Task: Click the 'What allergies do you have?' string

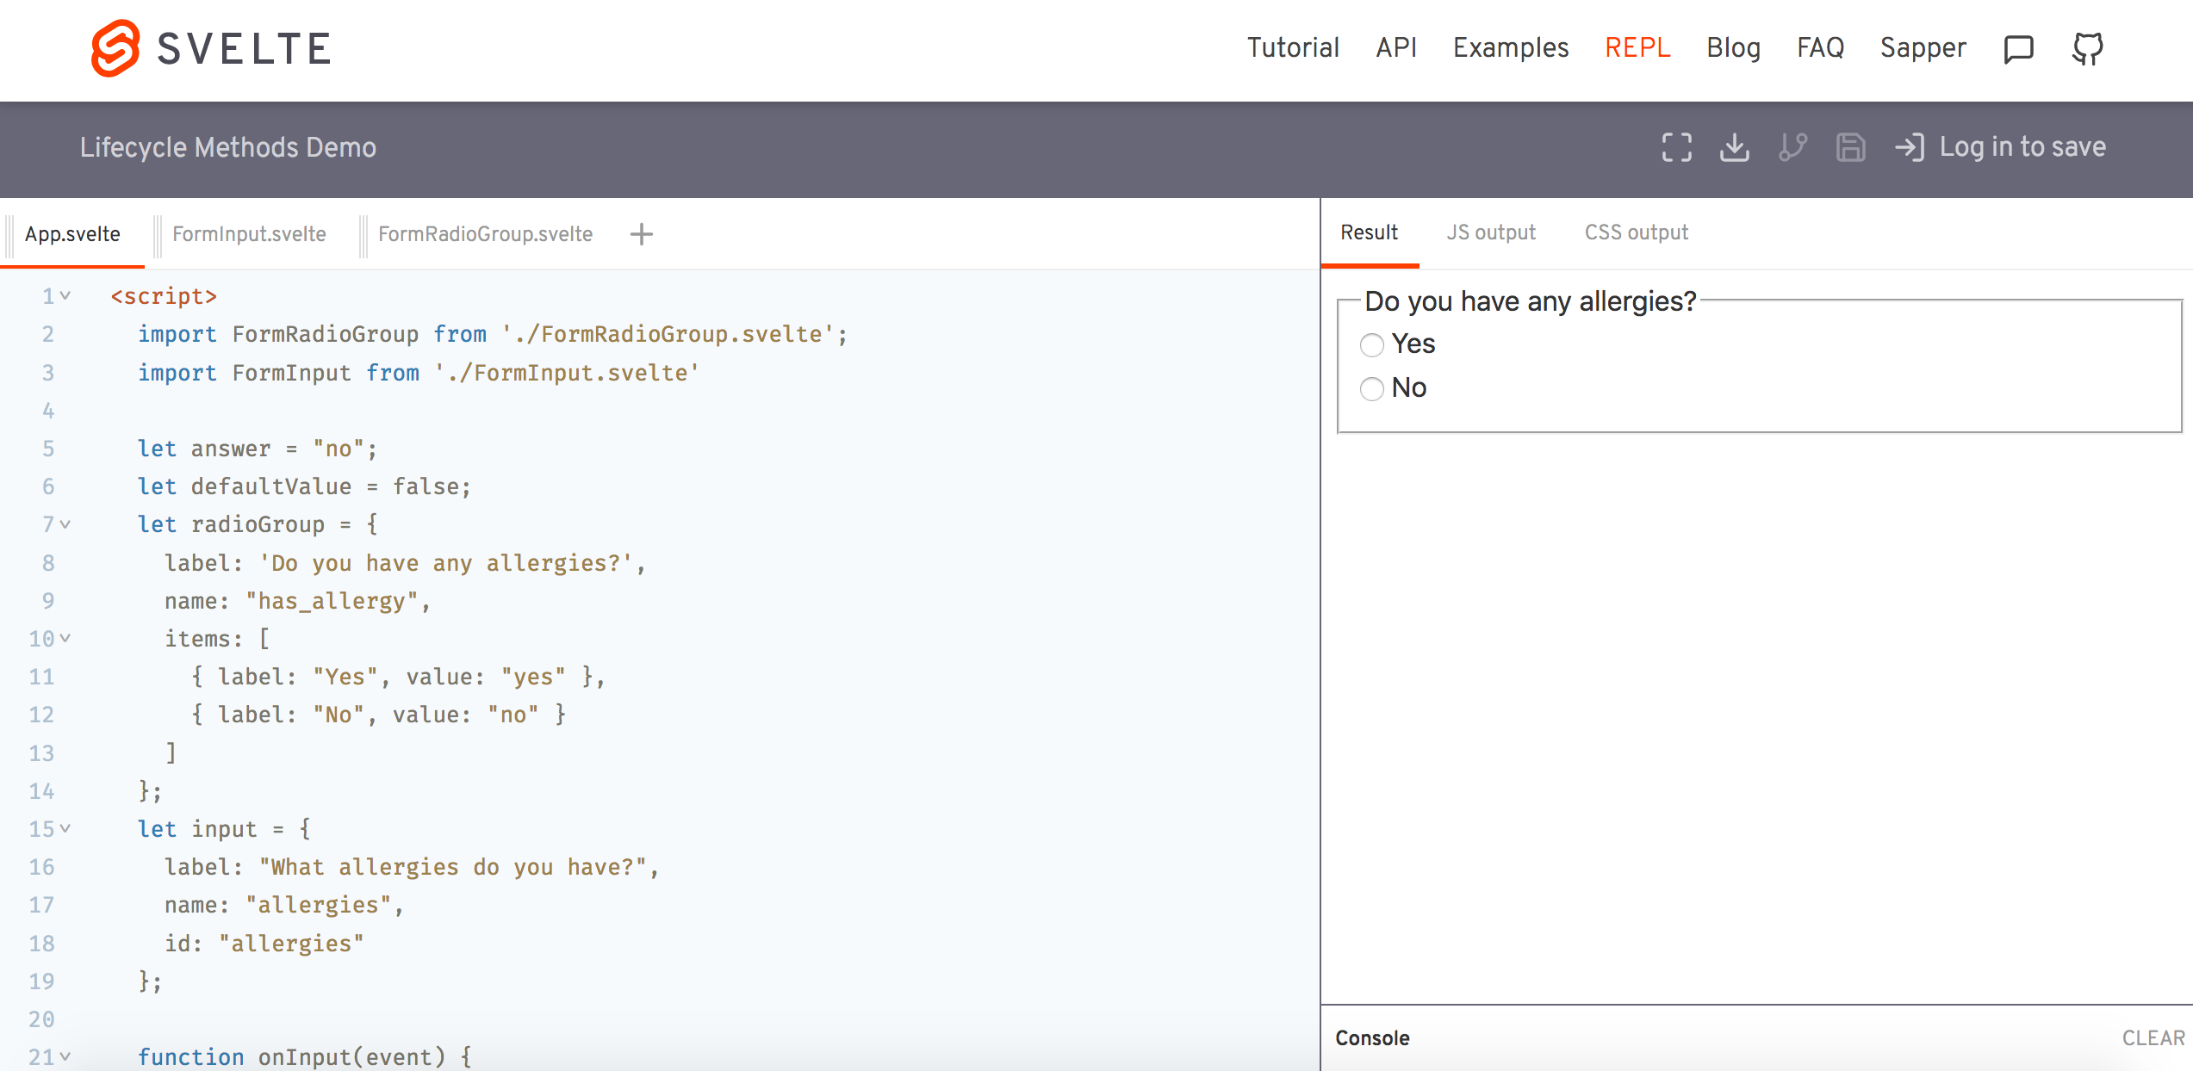Action: (x=453, y=867)
